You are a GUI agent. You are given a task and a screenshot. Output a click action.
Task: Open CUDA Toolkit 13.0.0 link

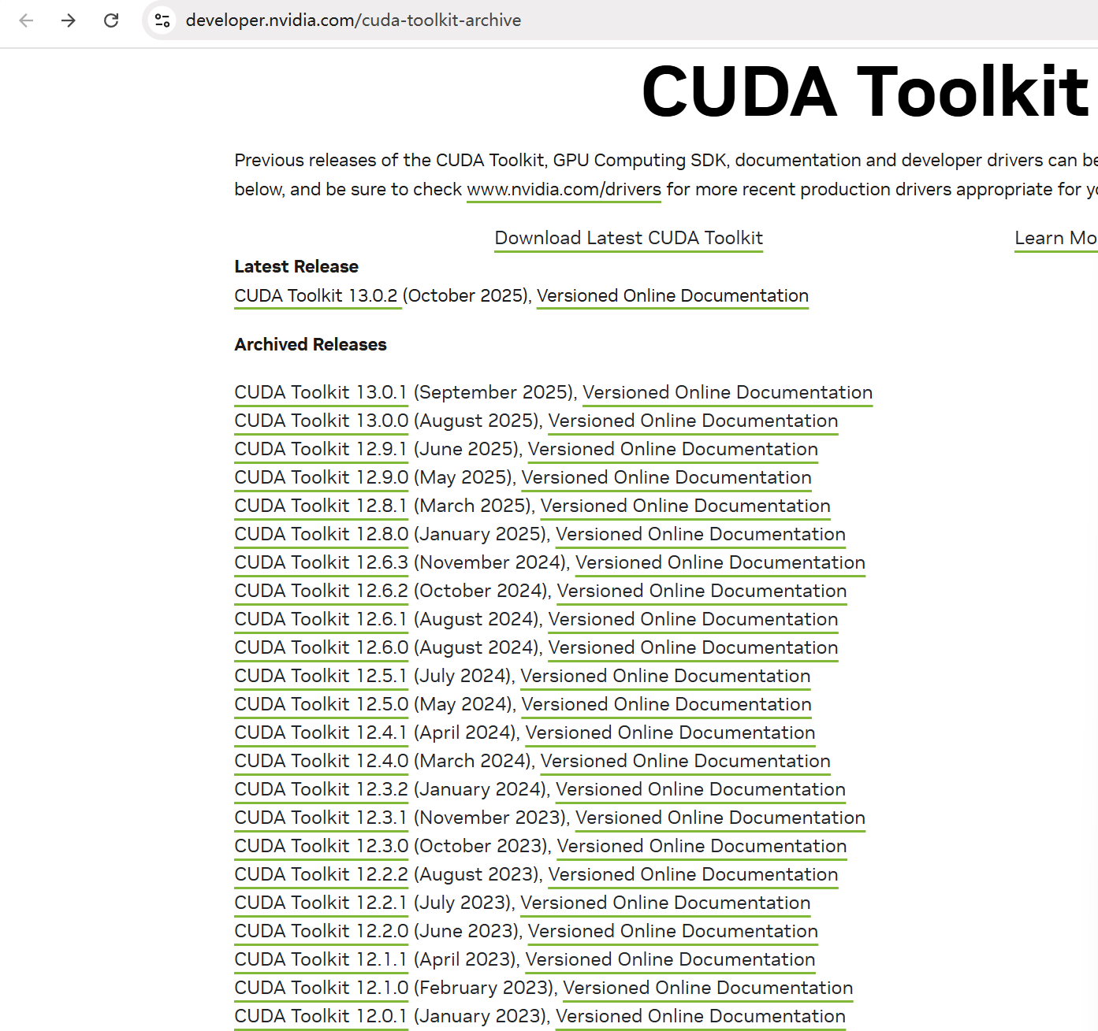[x=321, y=421]
